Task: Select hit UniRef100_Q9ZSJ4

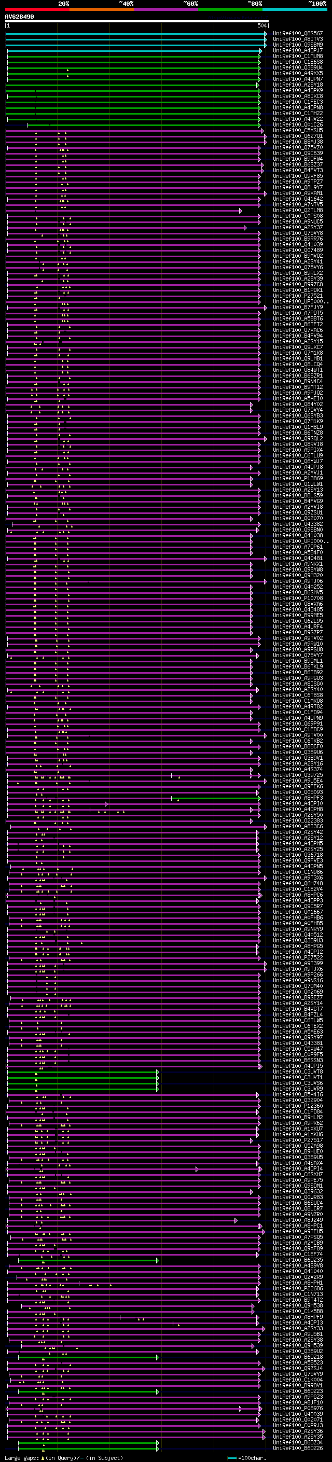Action: pyautogui.click(x=298, y=1369)
